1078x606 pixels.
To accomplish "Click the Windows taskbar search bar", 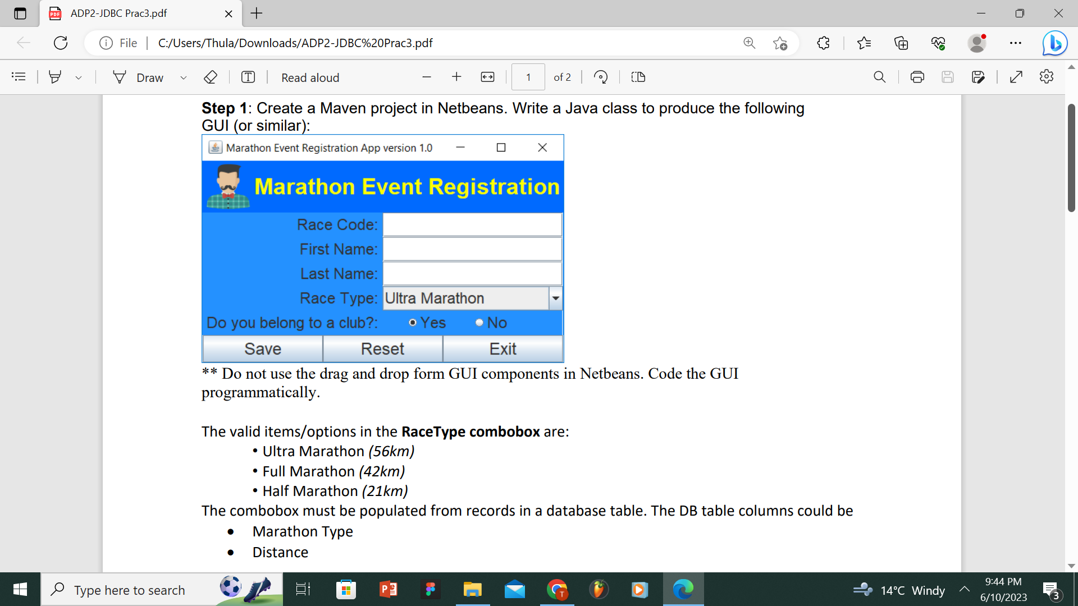I will coord(130,590).
